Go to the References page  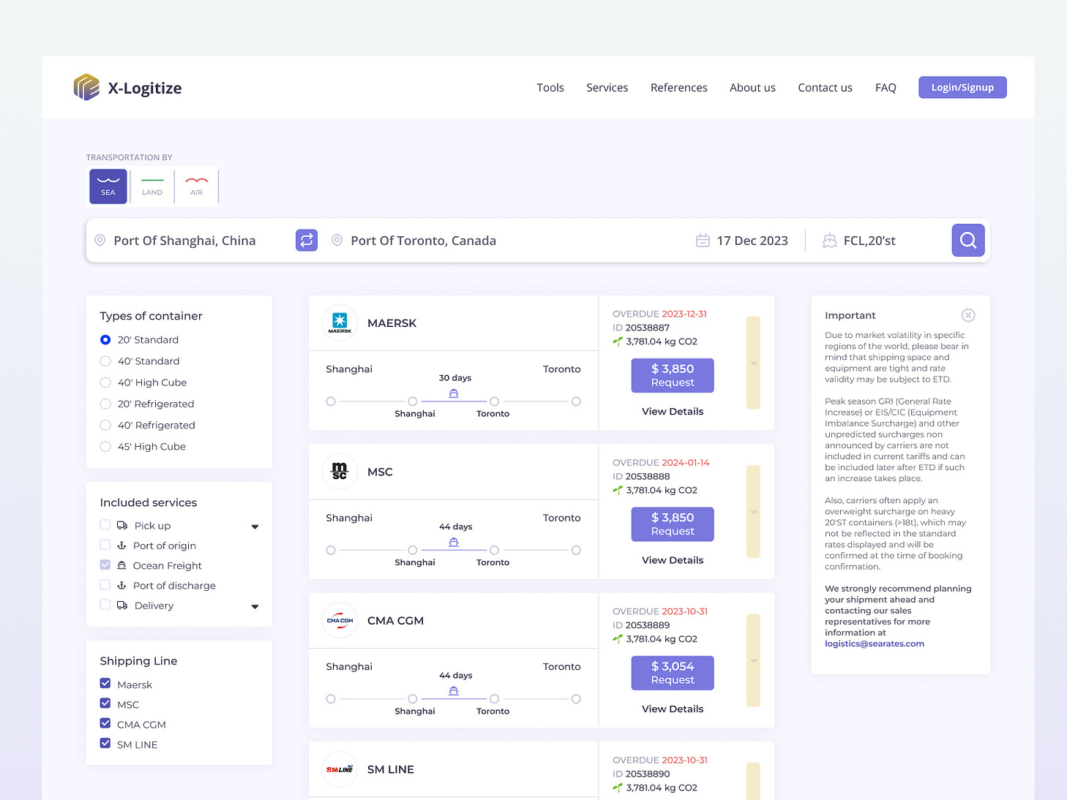(679, 88)
